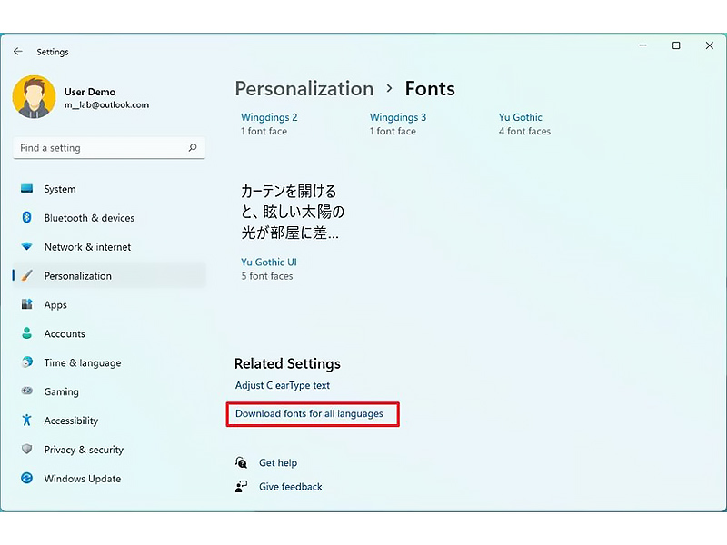Click '4 font faces' under Yu Gothic
The image size is (727, 545).
coord(525,131)
